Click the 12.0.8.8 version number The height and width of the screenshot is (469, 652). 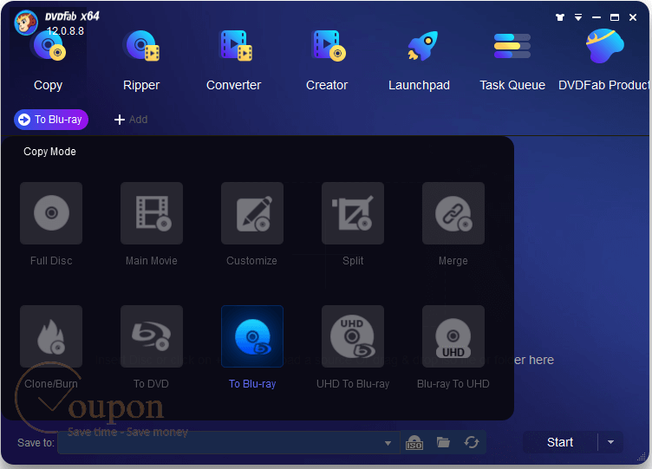point(65,31)
